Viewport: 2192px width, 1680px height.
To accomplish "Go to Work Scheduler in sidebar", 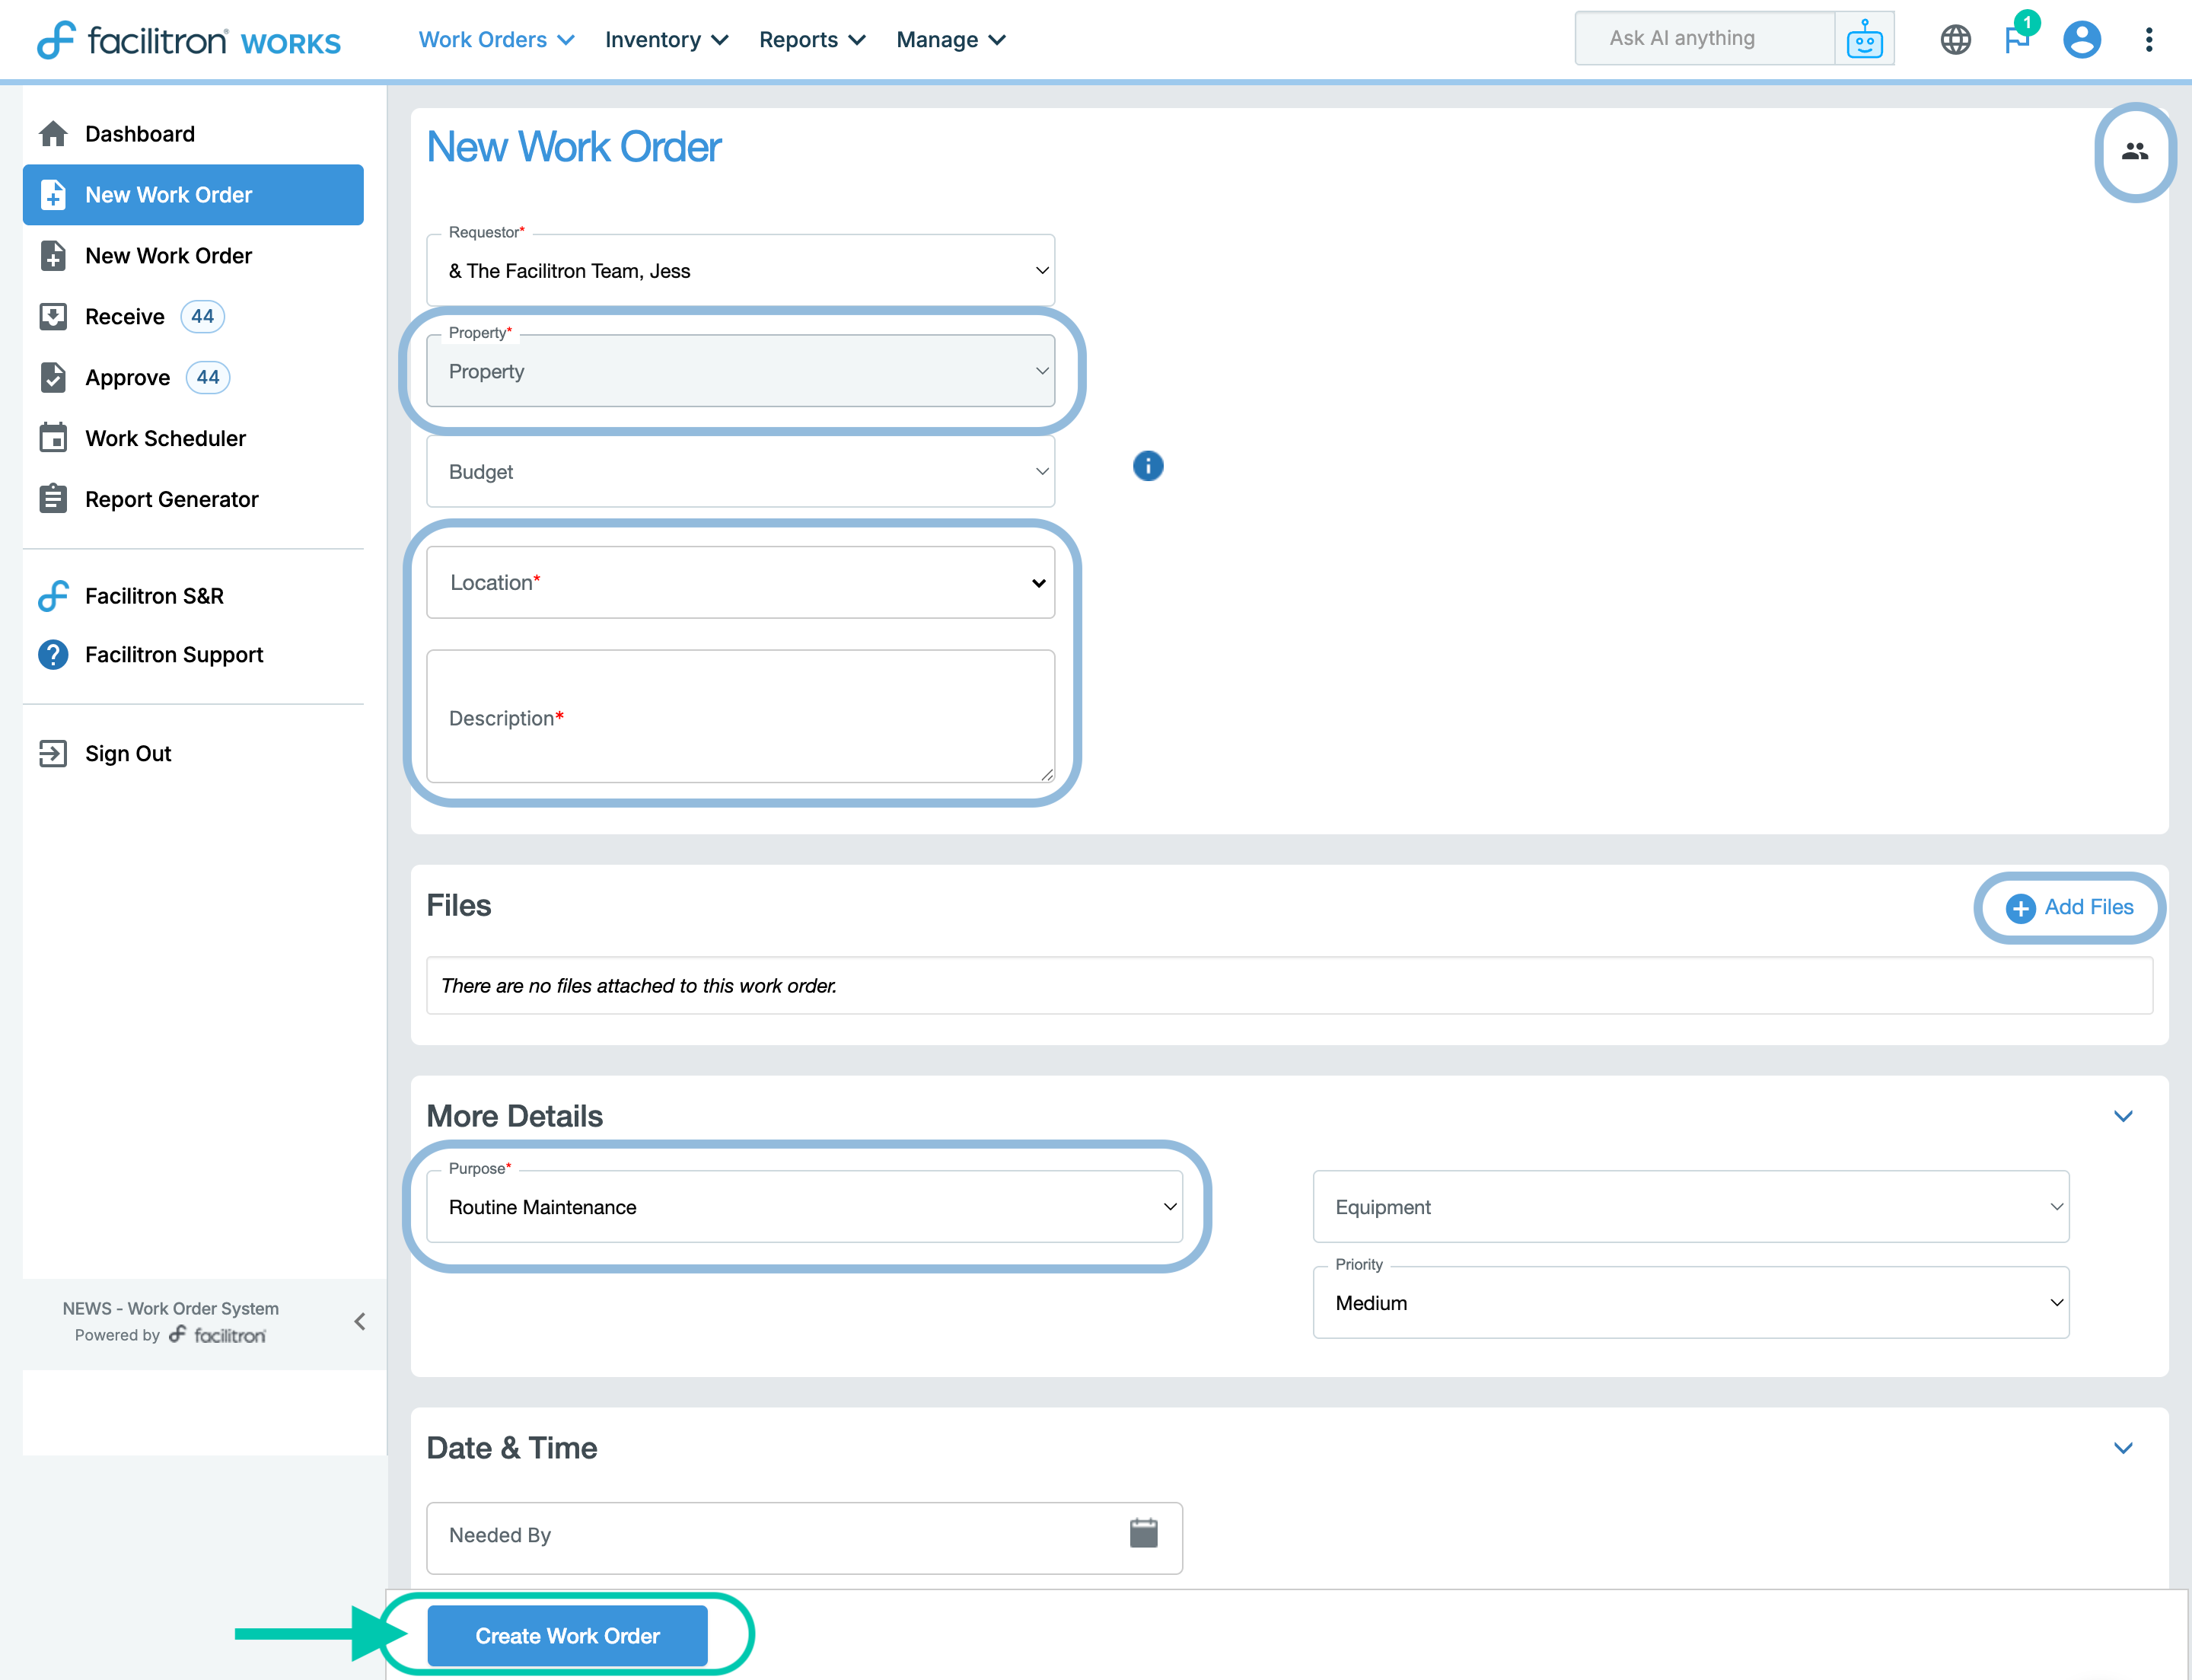I will tap(165, 438).
